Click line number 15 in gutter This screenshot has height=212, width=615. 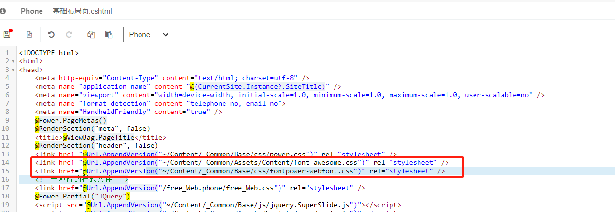tap(6, 171)
